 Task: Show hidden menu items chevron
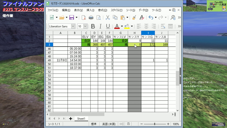click(170, 10)
